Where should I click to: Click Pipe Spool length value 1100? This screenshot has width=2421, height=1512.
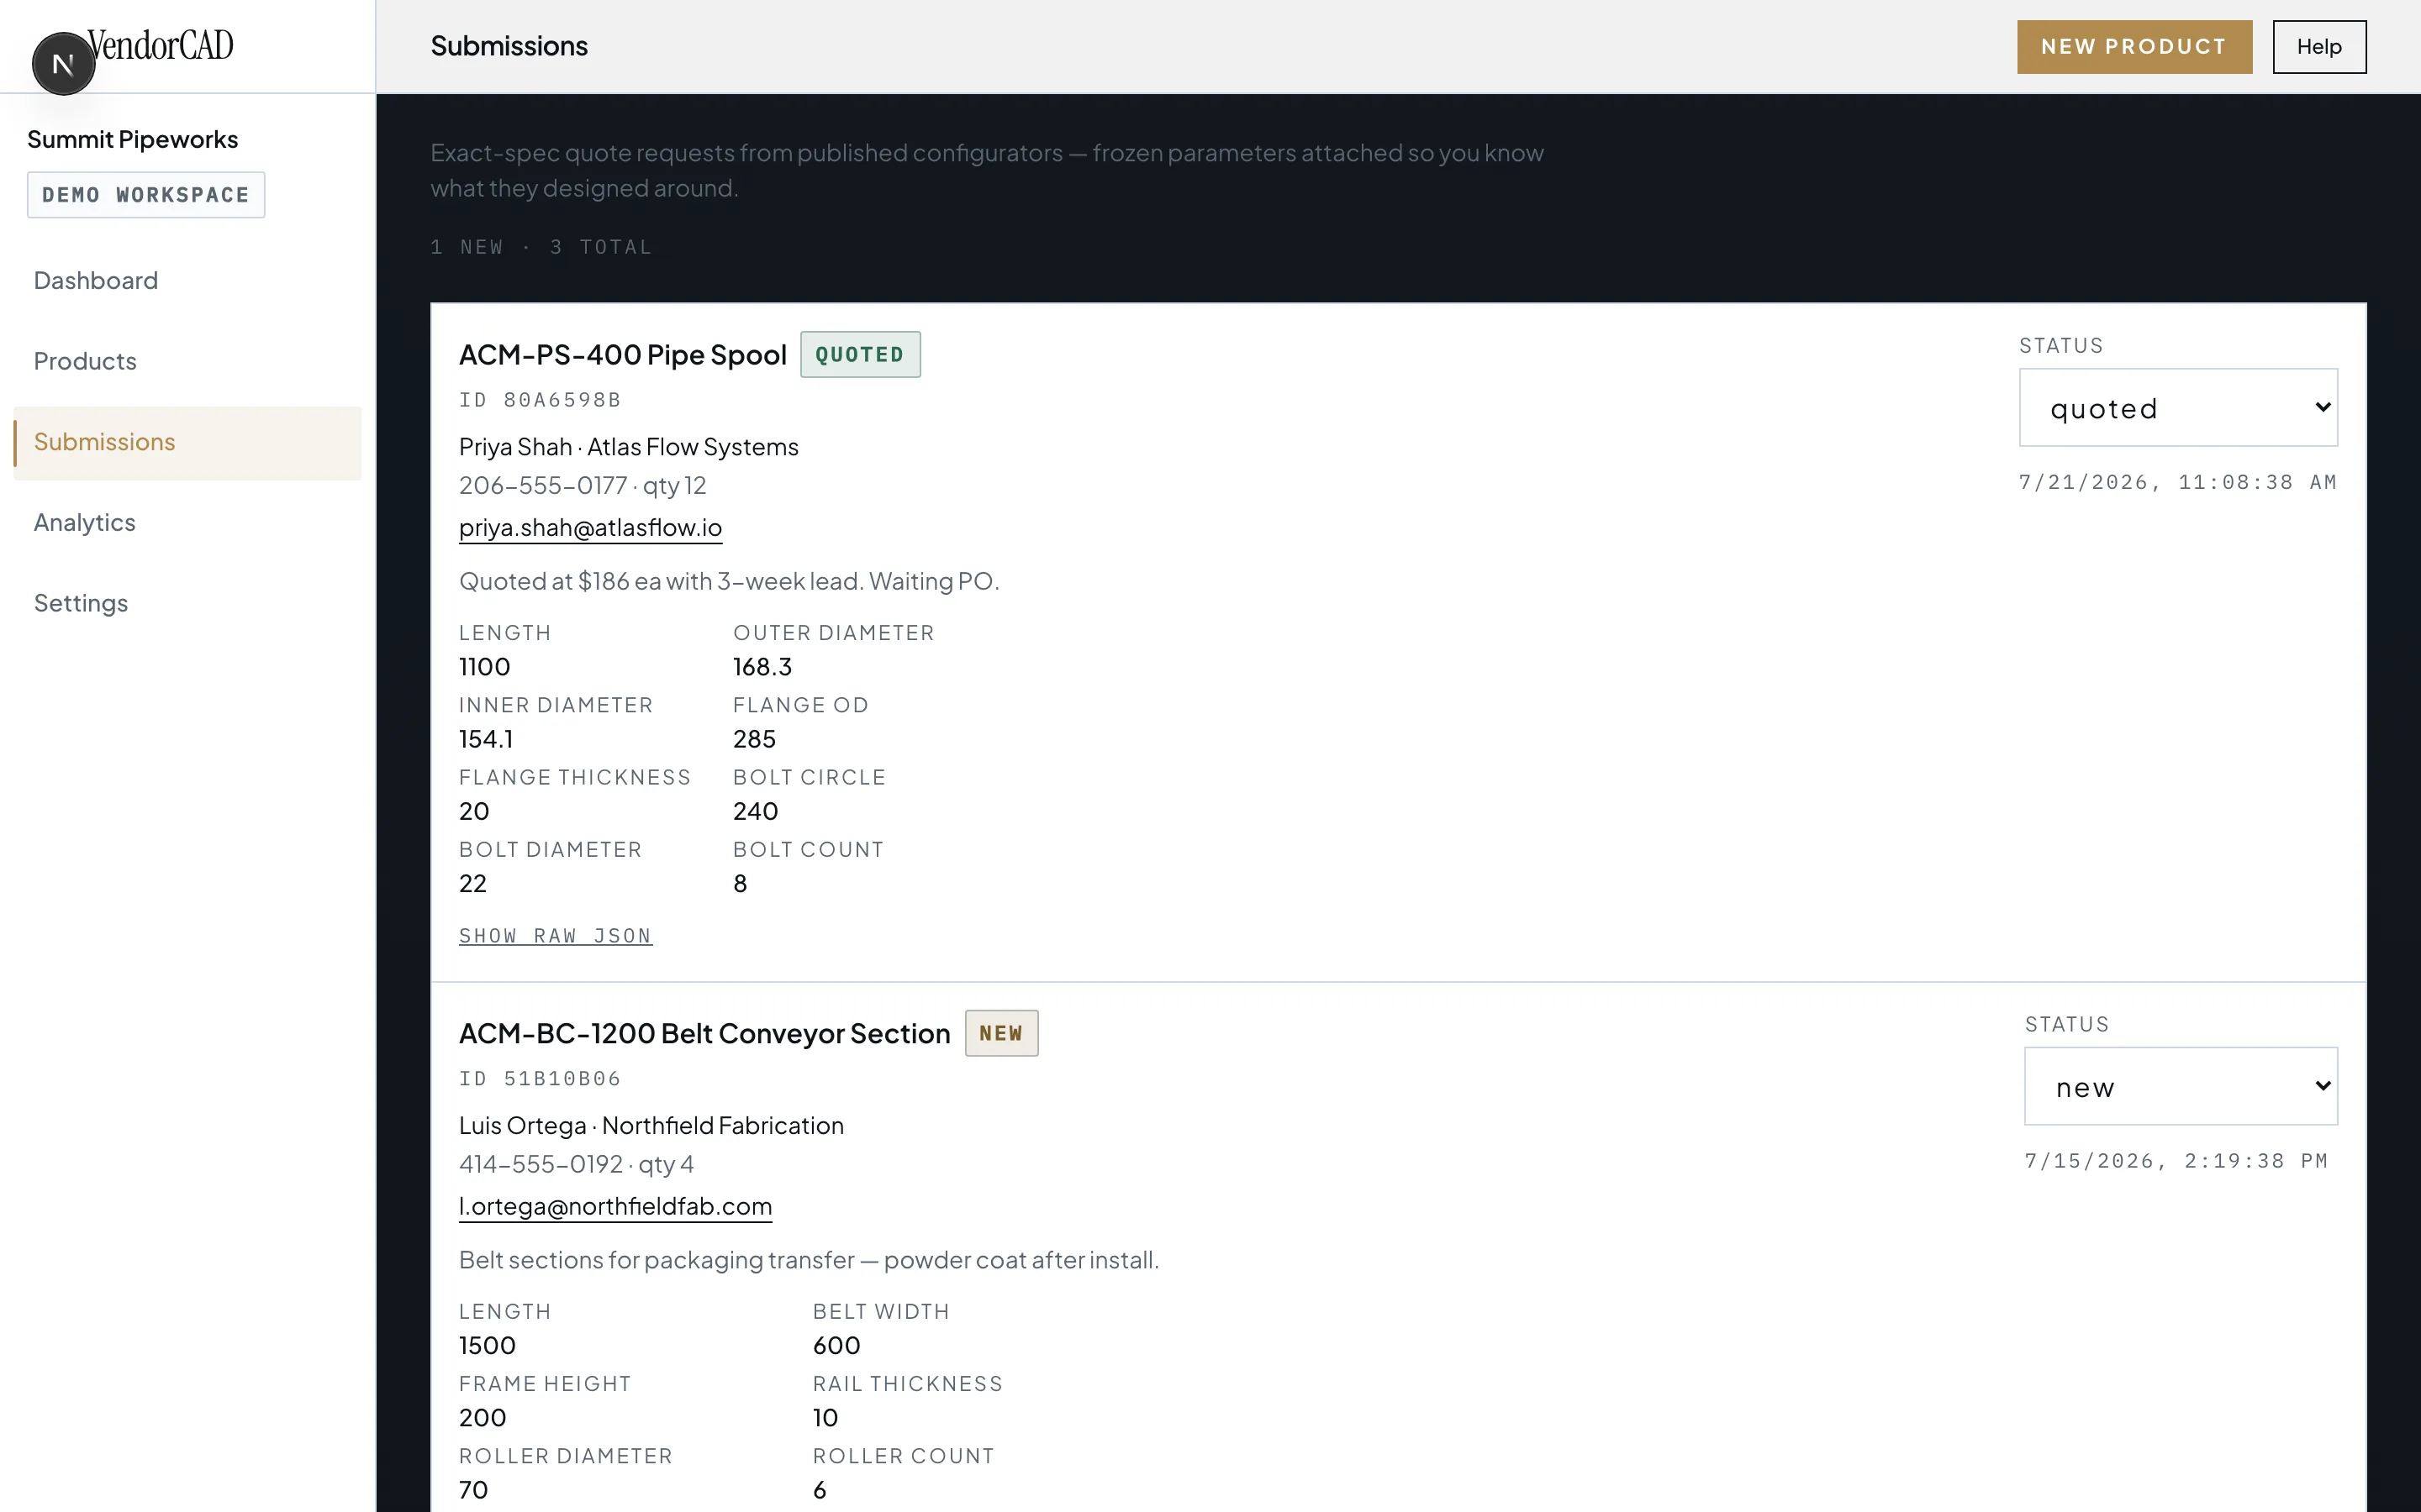484,667
